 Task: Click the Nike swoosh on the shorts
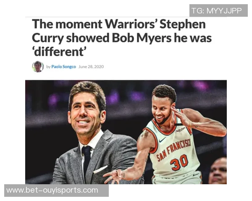(x=197, y=174)
